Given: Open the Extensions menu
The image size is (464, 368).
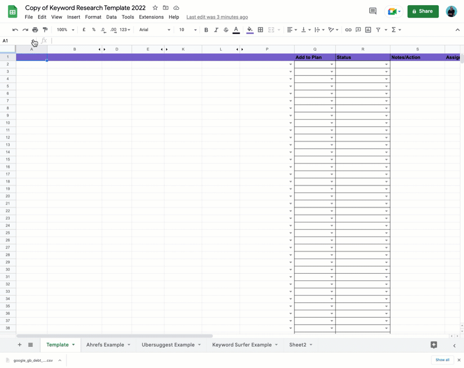Looking at the screenshot, I should [x=151, y=17].
